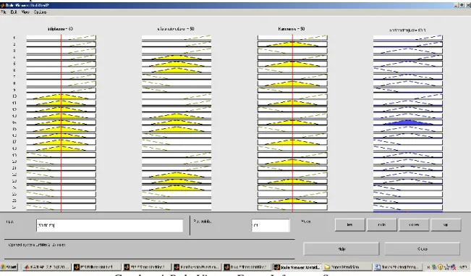Screen dimensions: 471x276
Task: Open the Options menu
Action: 40,12
